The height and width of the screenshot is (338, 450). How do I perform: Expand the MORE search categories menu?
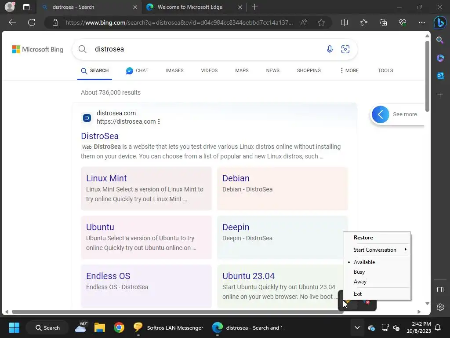pos(349,70)
